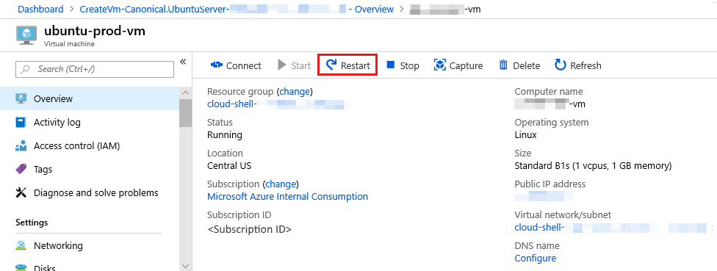Image resolution: width=717 pixels, height=271 pixels.
Task: Delete the virtual machine
Action: pos(519,65)
